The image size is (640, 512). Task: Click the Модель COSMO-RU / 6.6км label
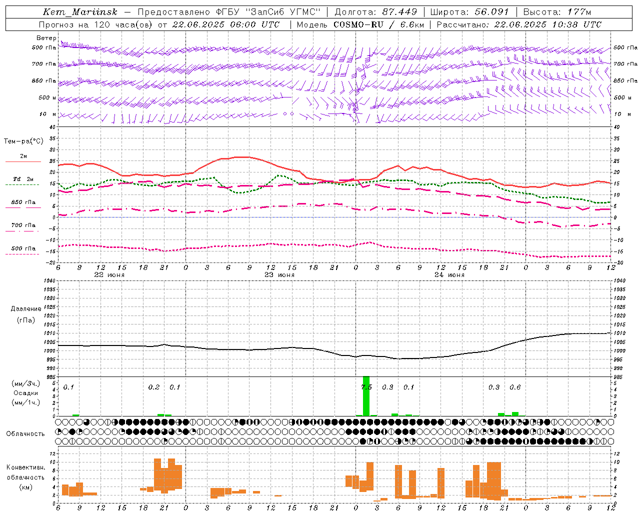[360, 24]
